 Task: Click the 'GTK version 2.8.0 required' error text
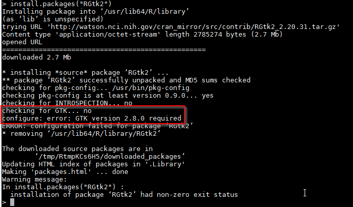[128, 118]
